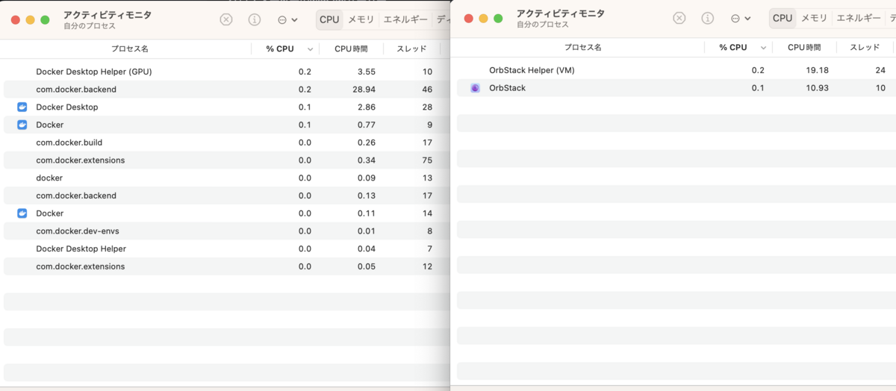Click the thread count 46 cell
The image size is (896, 391).
coord(427,90)
